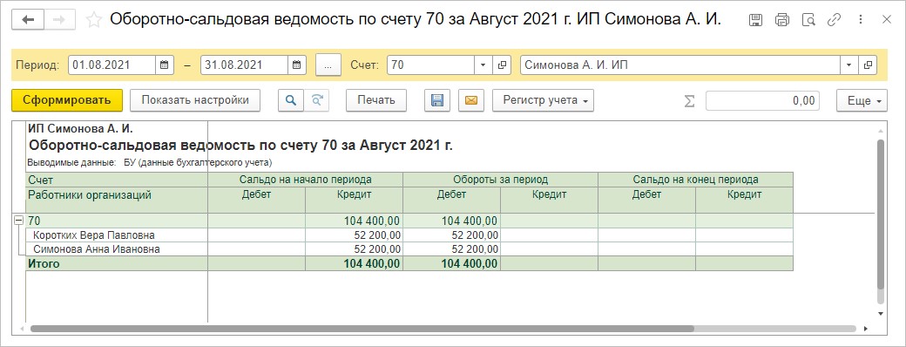This screenshot has height=347, width=906.
Task: Close the report window
Action: tap(886, 20)
